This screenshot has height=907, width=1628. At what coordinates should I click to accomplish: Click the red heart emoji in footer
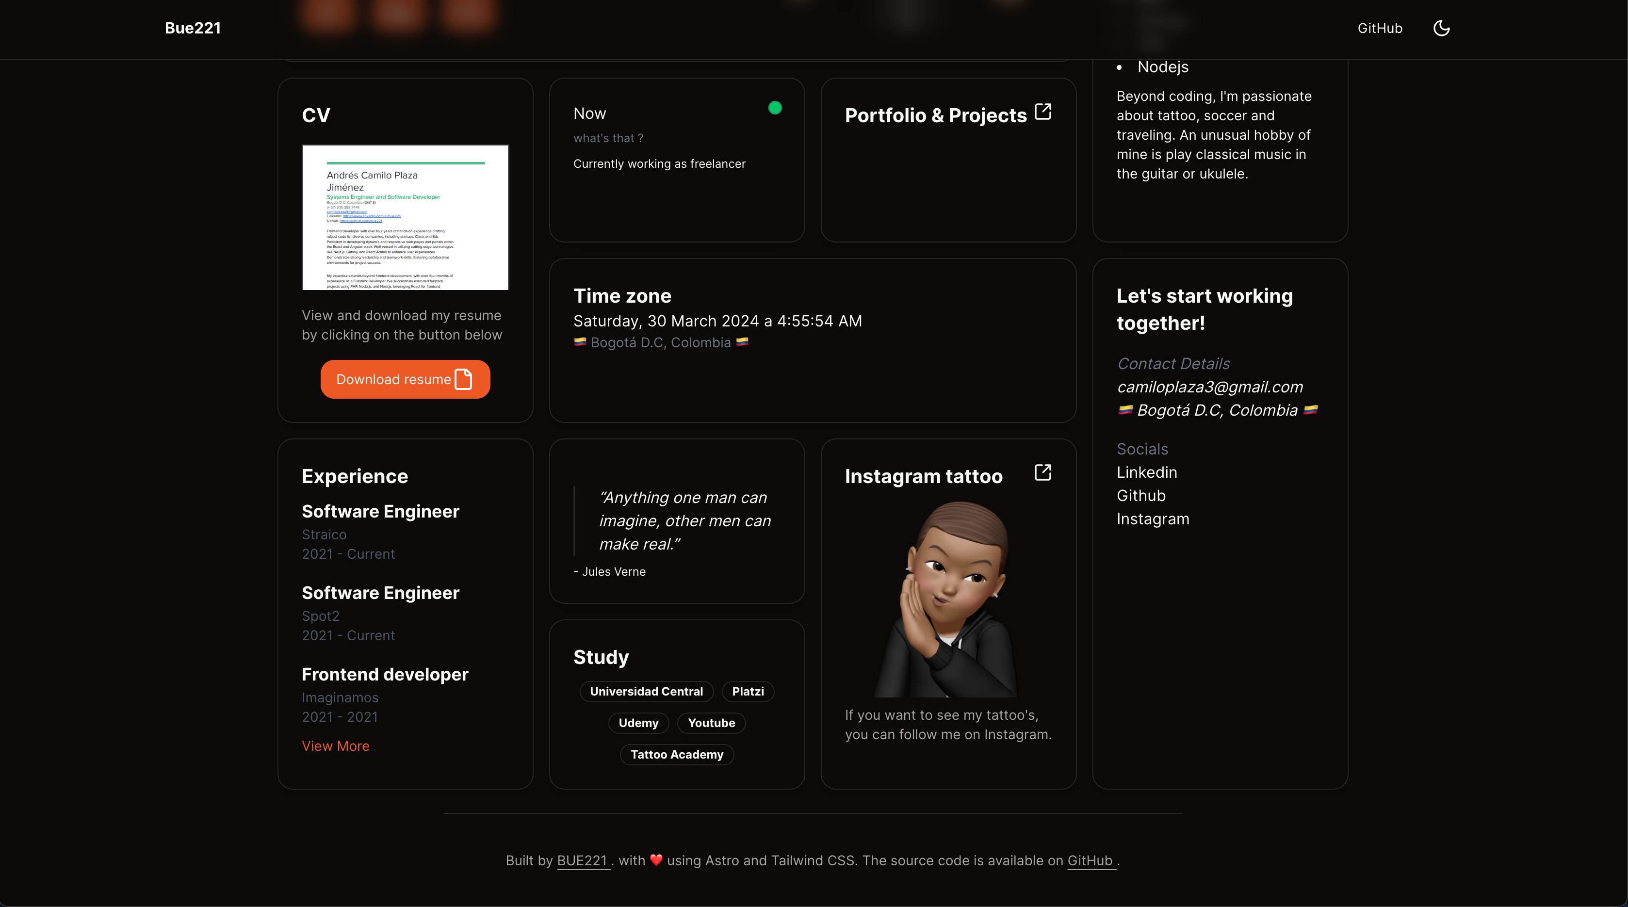(656, 860)
